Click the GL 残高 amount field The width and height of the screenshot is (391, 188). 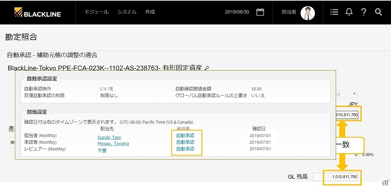pyautogui.click(x=335, y=177)
